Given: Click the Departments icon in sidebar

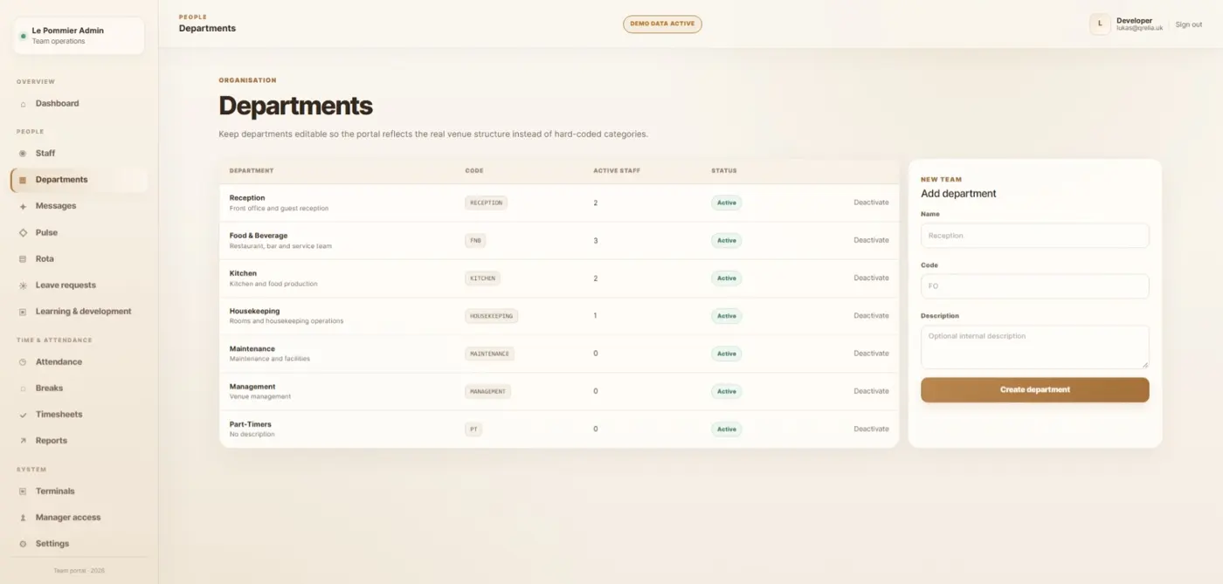Looking at the screenshot, I should (23, 180).
